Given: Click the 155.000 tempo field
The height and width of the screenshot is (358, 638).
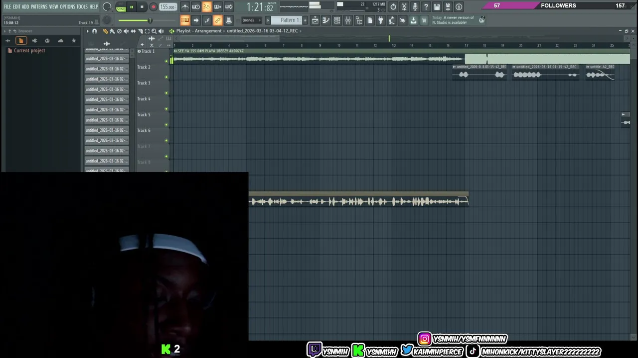Looking at the screenshot, I should tap(168, 7).
